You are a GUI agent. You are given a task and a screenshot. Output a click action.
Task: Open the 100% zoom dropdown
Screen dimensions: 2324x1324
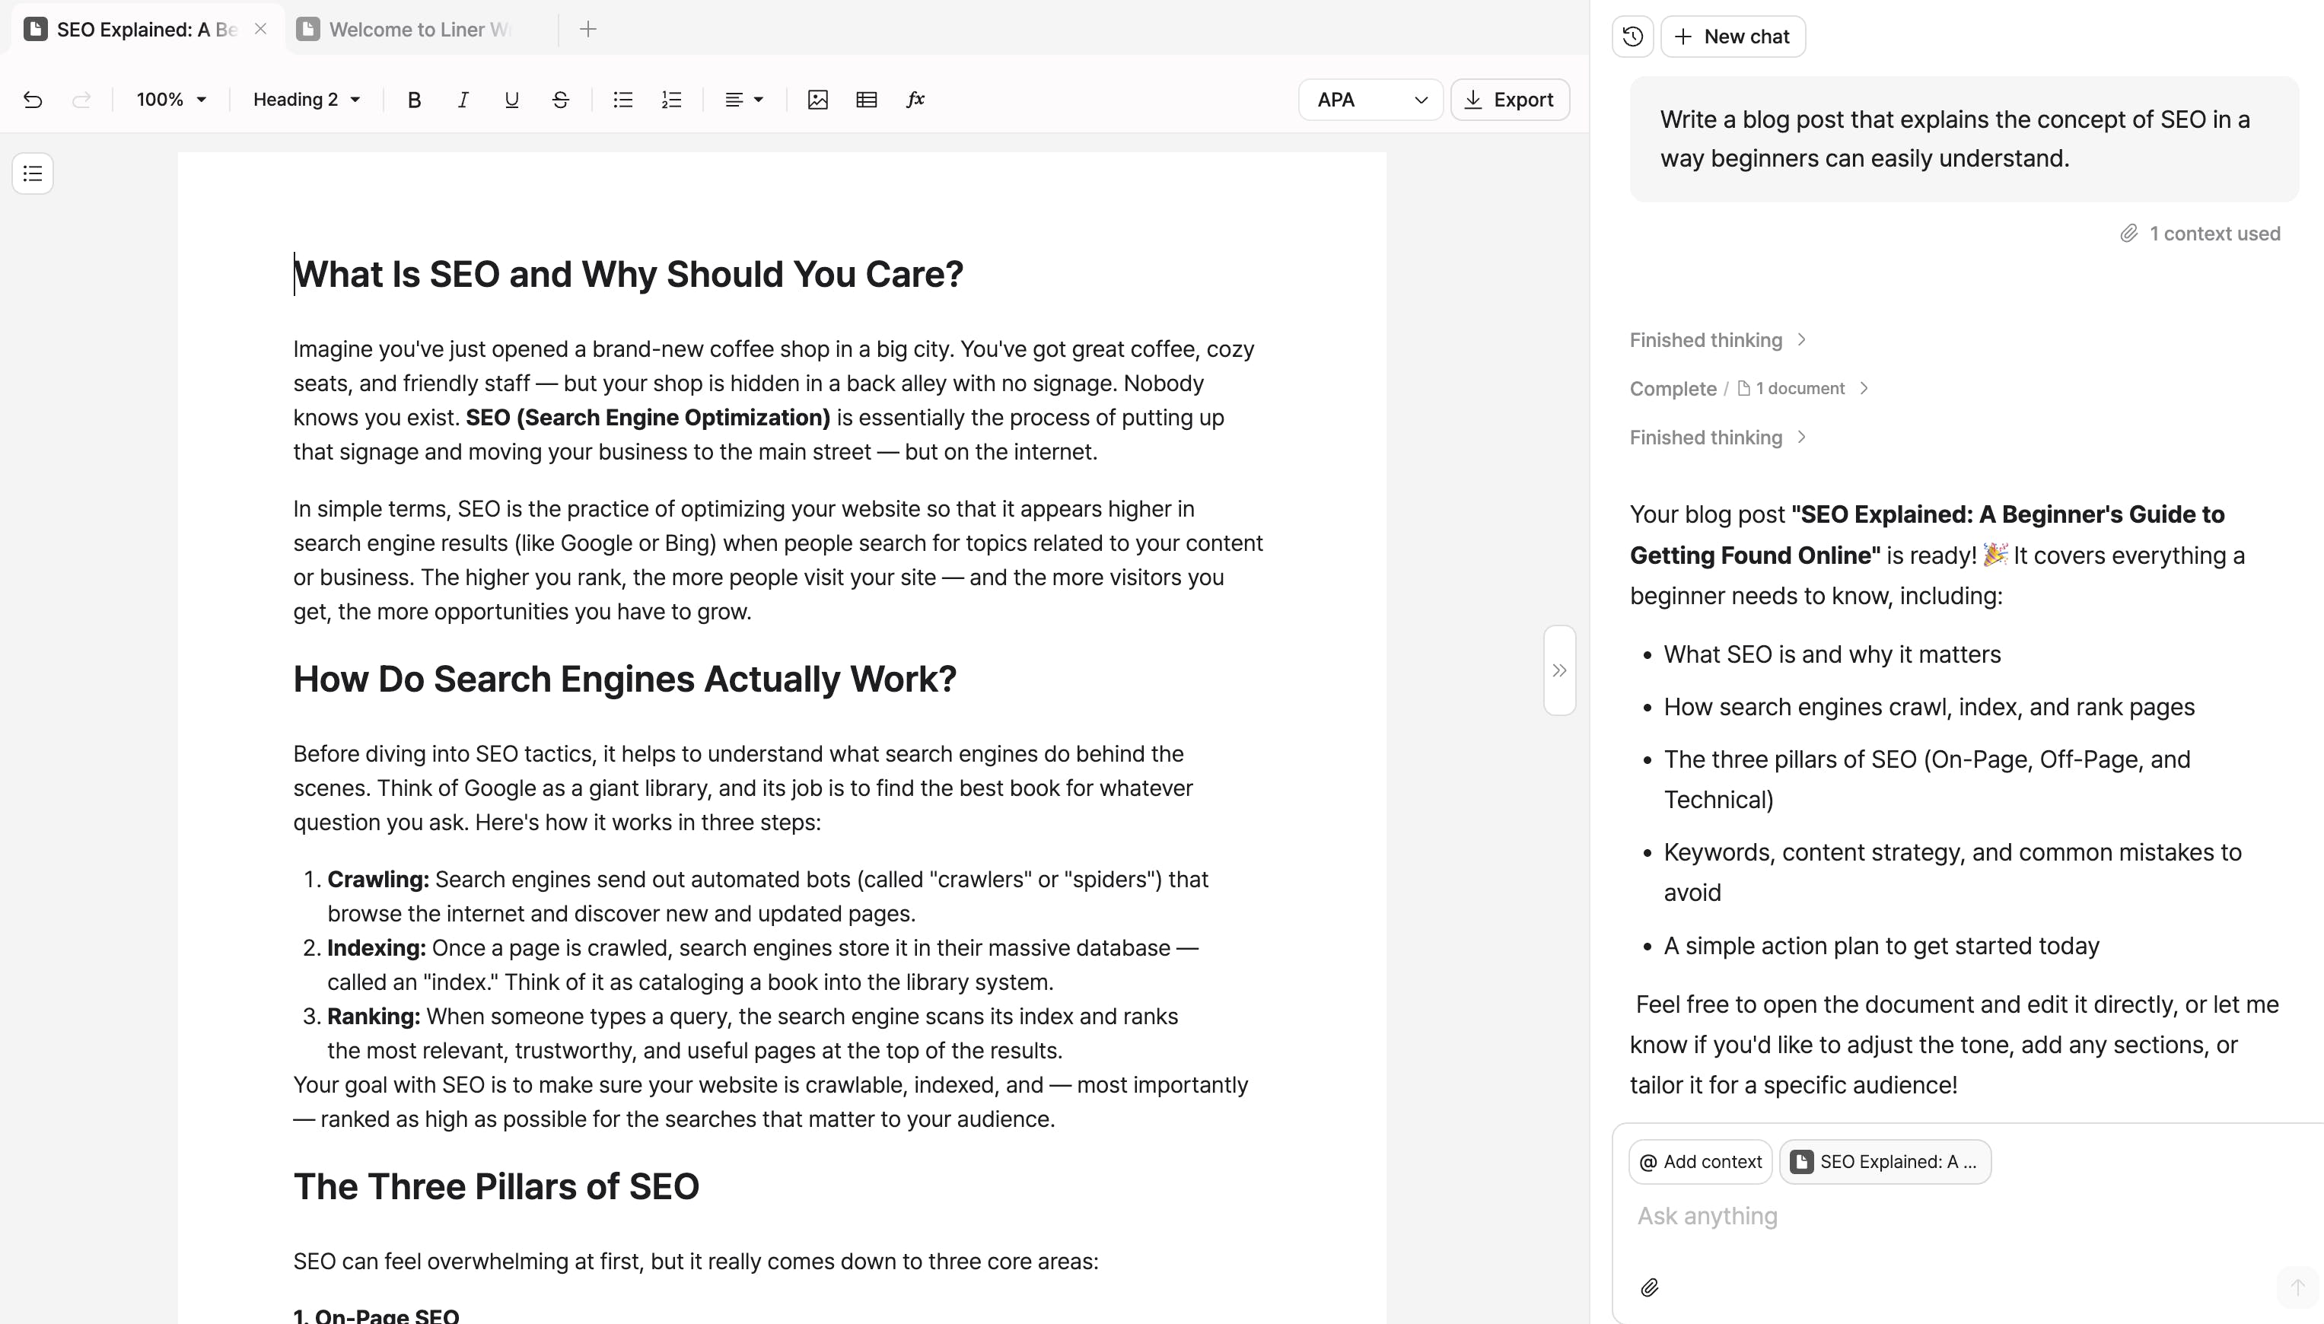[x=171, y=100]
